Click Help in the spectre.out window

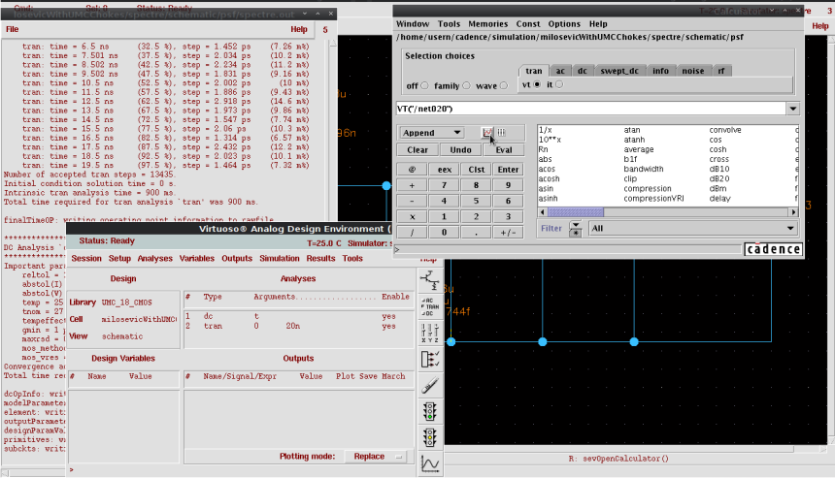[x=299, y=29]
